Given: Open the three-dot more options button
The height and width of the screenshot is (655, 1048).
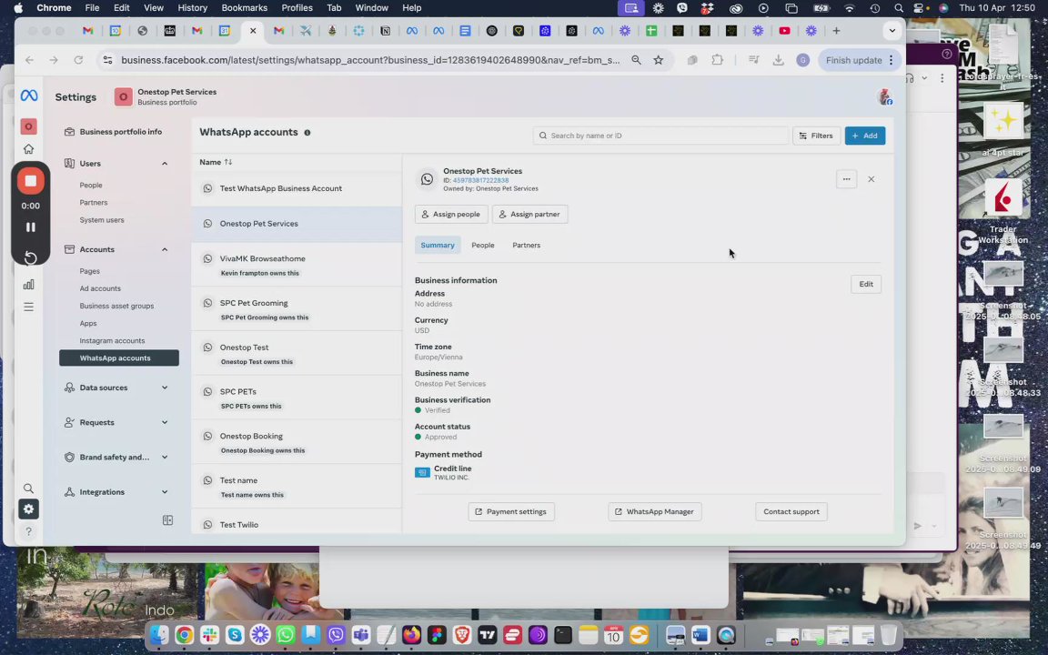Looking at the screenshot, I should point(846,179).
